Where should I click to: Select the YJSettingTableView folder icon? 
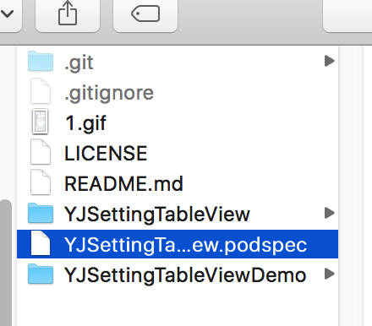[41, 213]
